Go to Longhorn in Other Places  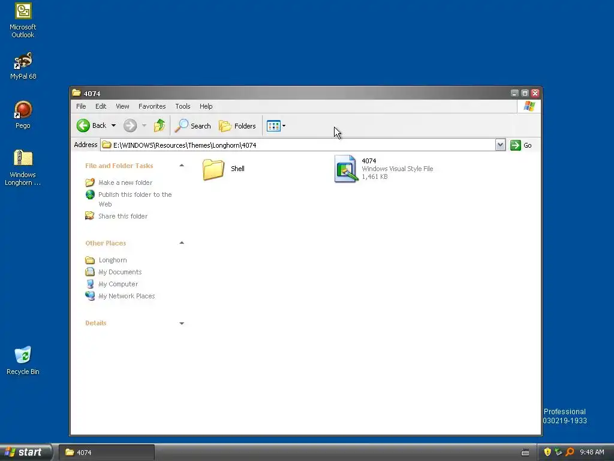pyautogui.click(x=106, y=260)
